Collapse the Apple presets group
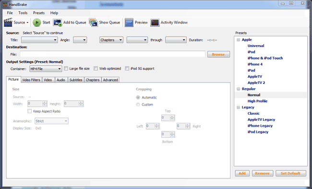This screenshot has width=312, height=189. click(239, 40)
